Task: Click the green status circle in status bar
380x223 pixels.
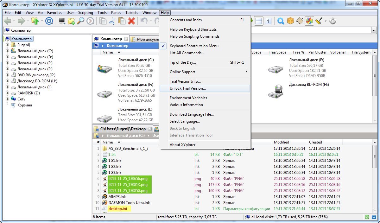Action: 367,217
